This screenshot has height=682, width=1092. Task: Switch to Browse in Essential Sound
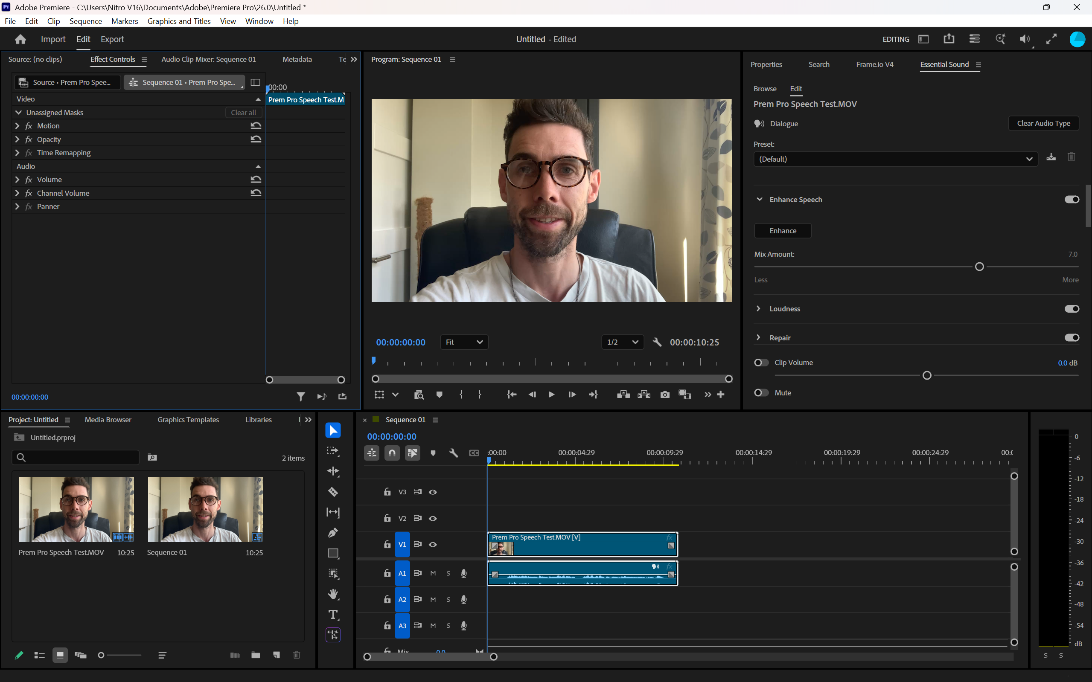pos(765,89)
